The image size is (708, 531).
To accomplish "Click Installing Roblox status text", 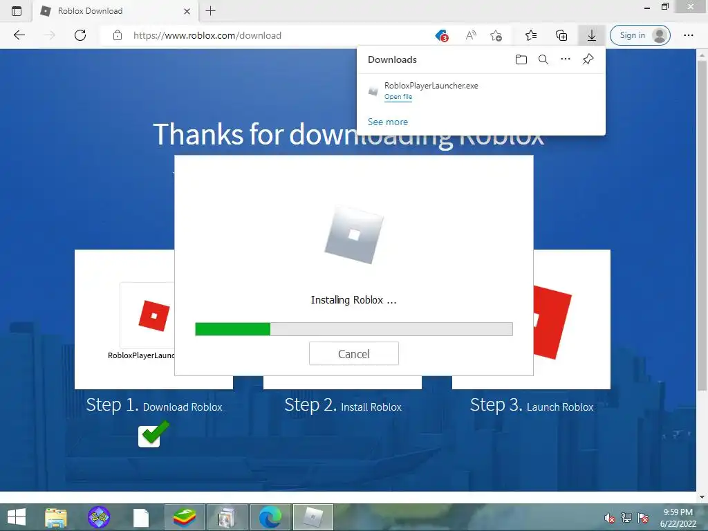I will [353, 300].
